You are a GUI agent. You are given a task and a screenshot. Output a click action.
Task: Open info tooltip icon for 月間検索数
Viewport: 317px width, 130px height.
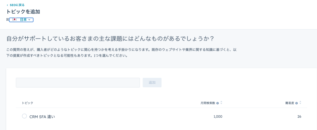pos(218,103)
